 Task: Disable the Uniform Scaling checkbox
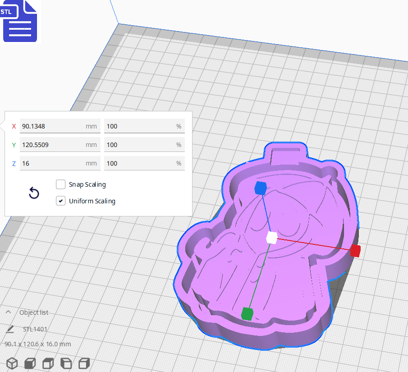(61, 201)
